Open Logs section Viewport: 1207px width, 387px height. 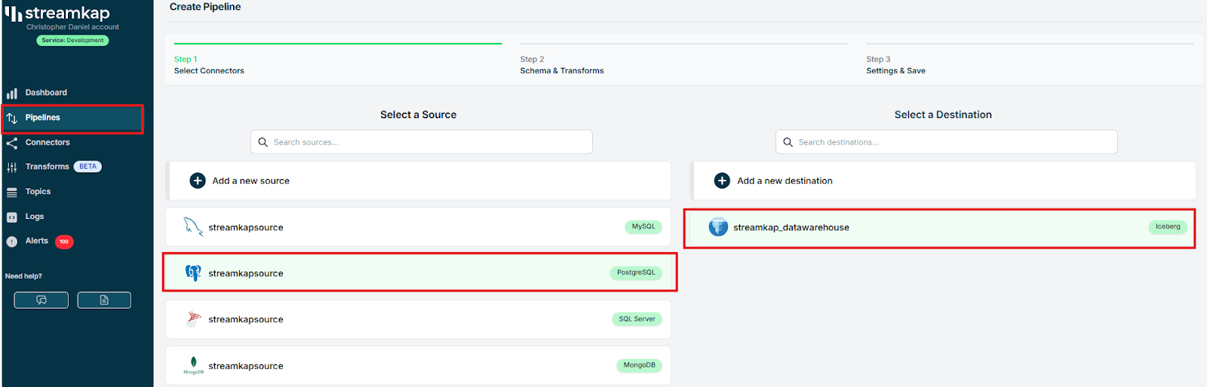[35, 216]
